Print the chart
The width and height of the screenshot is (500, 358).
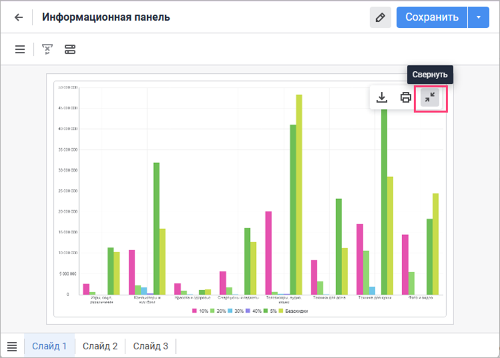tap(405, 98)
